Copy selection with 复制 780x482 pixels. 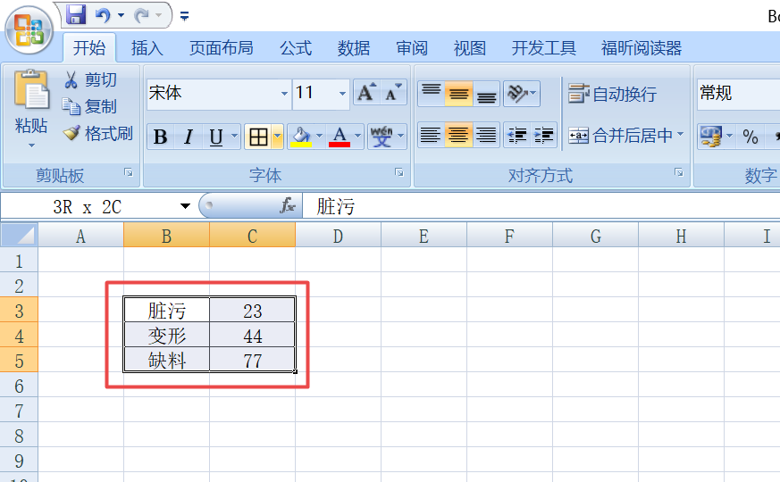(89, 106)
